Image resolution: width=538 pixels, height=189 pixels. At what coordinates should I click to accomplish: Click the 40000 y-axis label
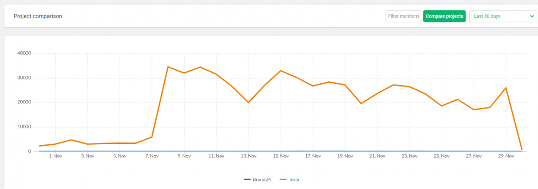pyautogui.click(x=23, y=54)
